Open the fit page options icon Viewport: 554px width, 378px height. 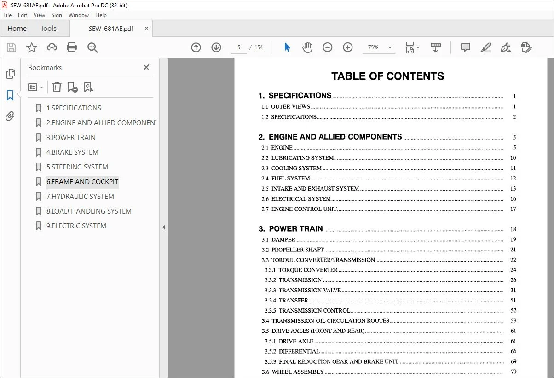tap(412, 47)
